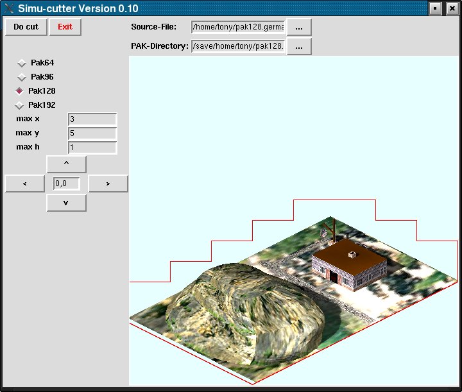462x392 pixels.
Task: Click the 0,0 coordinate field
Action: pyautogui.click(x=67, y=183)
